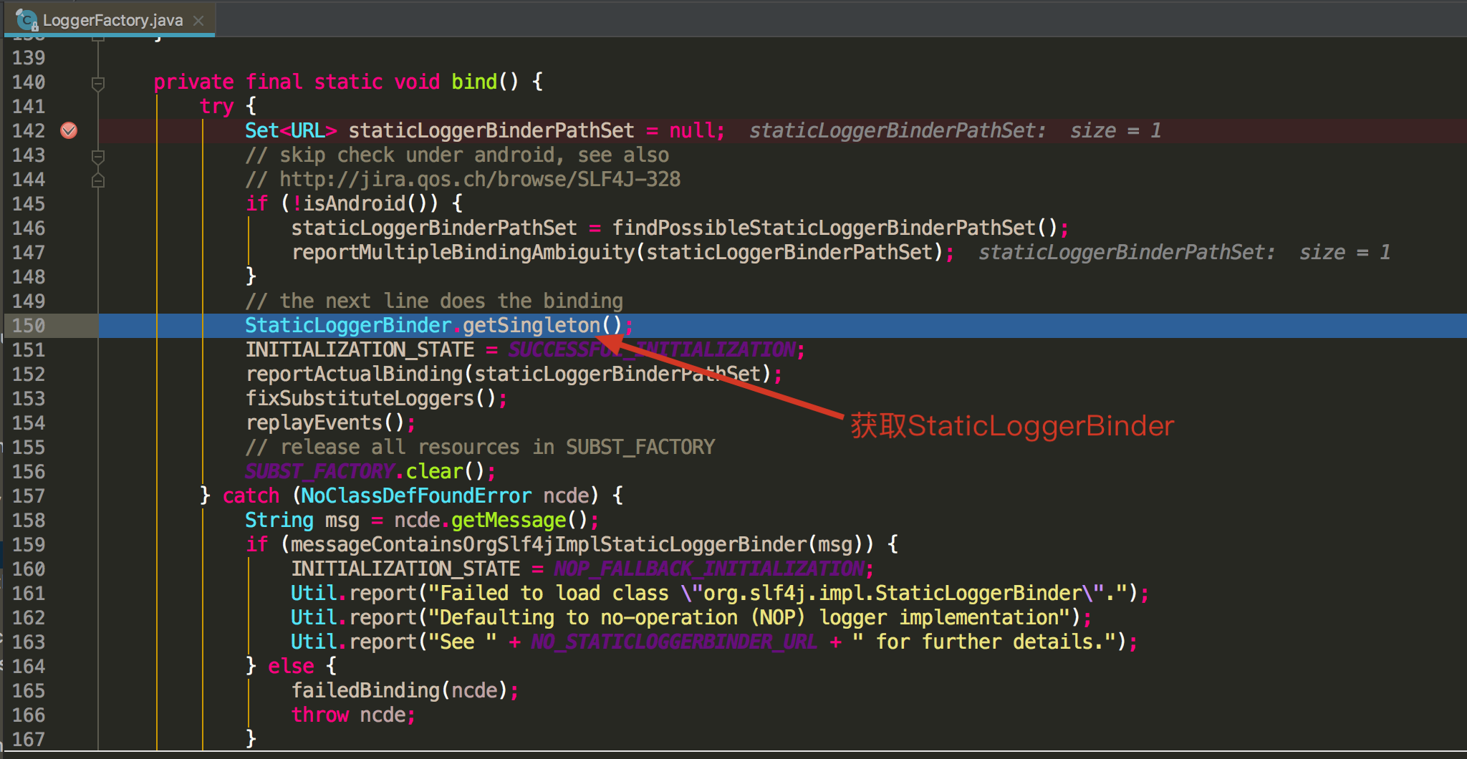Click isAndroid call on line 145

[354, 204]
